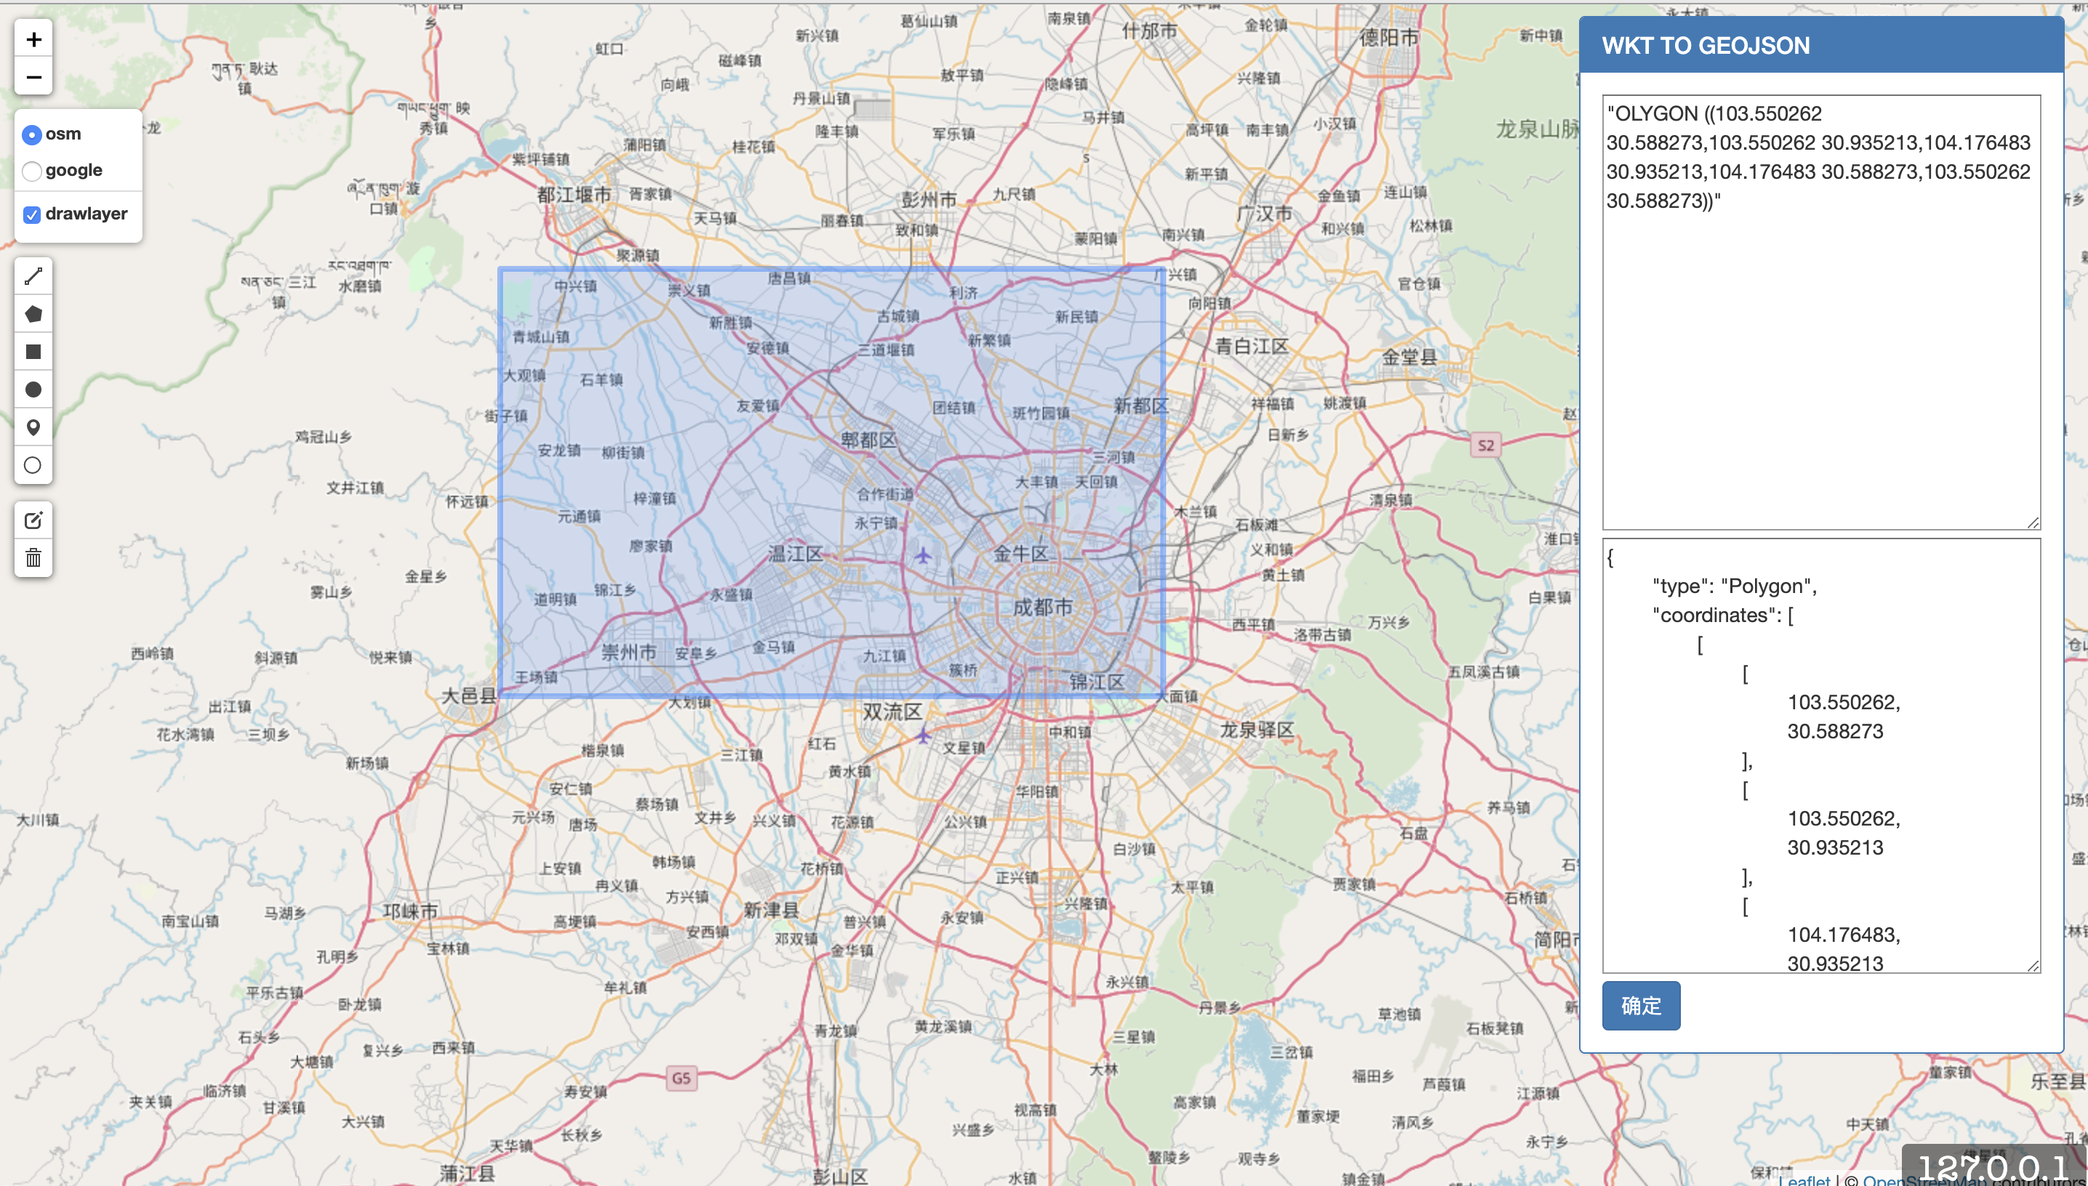Select the draw rectangle tool
This screenshot has height=1186, width=2088.
pyautogui.click(x=33, y=352)
